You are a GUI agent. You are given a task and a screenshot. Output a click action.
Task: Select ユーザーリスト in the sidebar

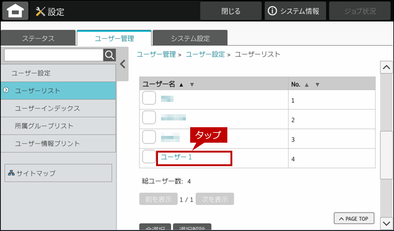[58, 90]
